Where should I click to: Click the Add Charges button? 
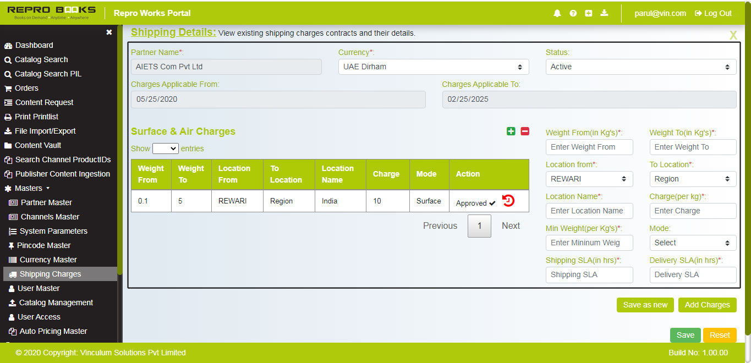tap(707, 305)
